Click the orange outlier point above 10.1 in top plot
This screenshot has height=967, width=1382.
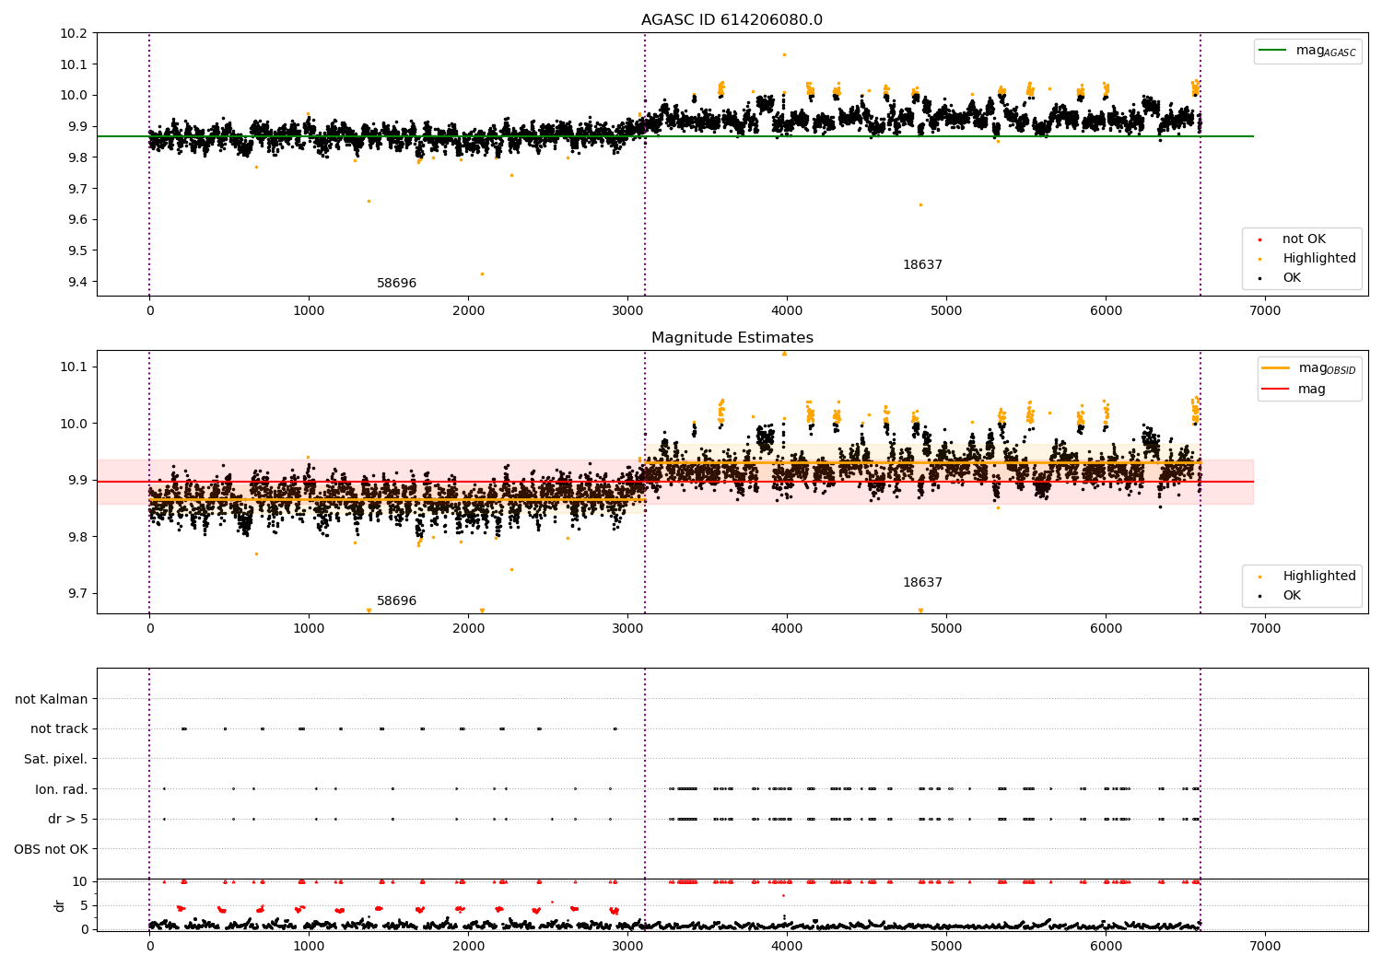click(784, 54)
